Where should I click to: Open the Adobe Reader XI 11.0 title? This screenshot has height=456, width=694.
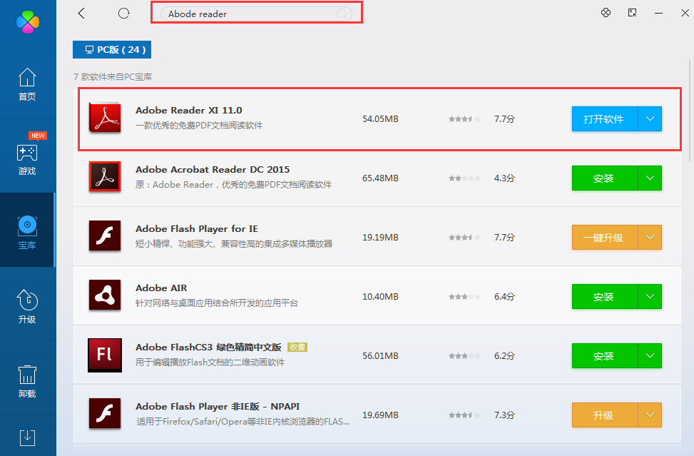point(188,110)
